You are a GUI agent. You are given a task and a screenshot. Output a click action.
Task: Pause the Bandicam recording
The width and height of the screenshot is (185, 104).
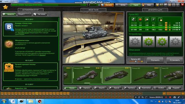[166, 97]
